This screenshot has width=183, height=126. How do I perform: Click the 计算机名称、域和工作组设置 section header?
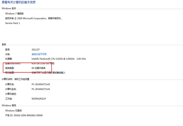tap(15, 79)
